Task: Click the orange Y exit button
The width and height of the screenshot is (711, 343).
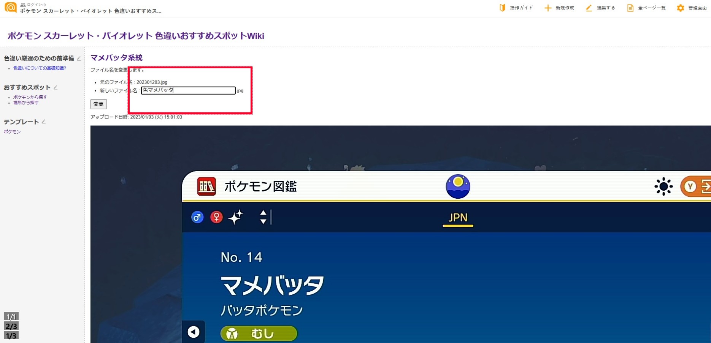Action: pos(695,187)
